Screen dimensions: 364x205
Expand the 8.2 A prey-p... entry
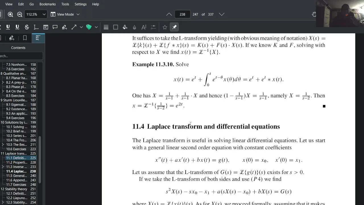(3, 82)
